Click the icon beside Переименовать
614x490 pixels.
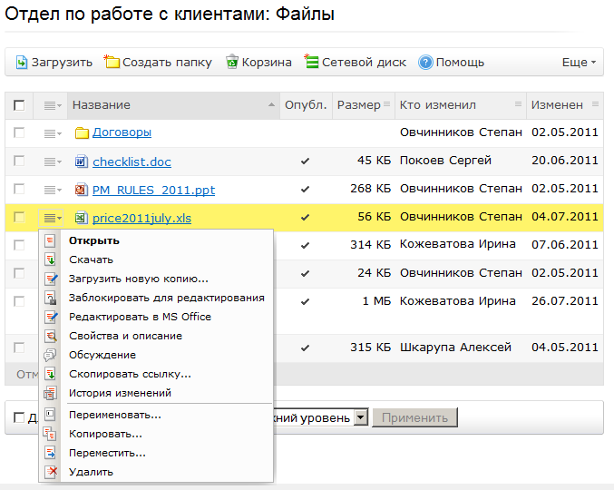coord(50,415)
